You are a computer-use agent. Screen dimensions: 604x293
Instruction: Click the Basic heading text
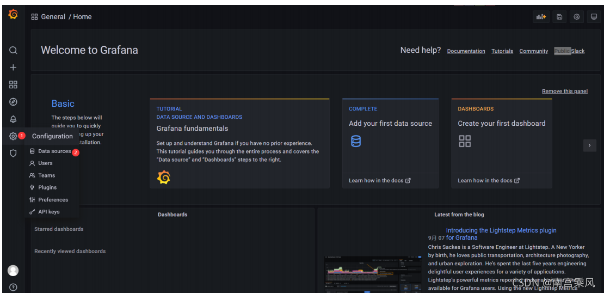(63, 103)
